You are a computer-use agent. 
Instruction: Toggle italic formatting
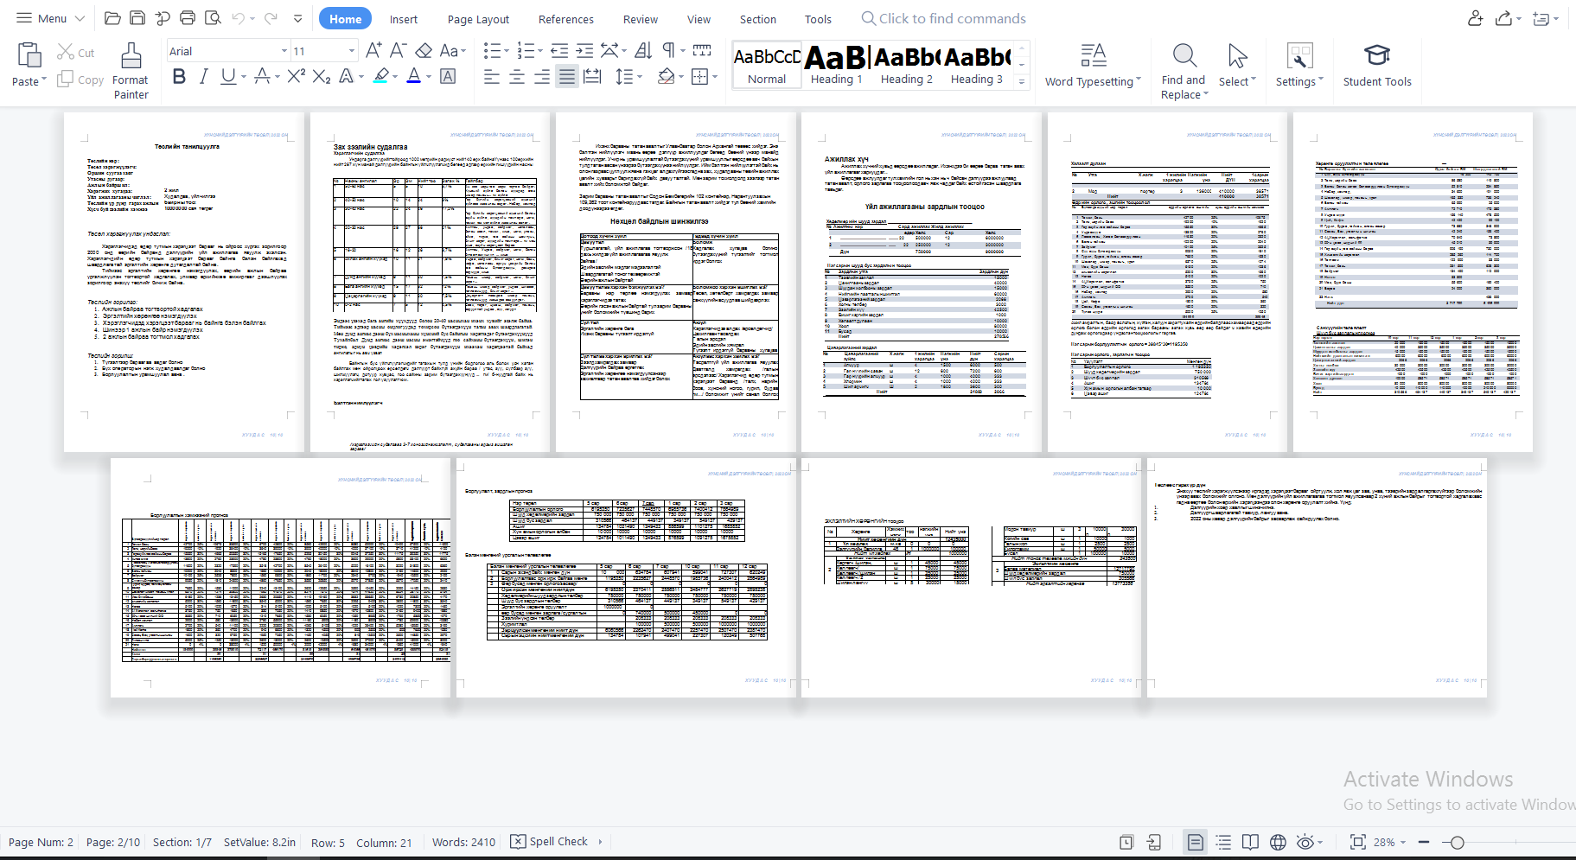click(x=203, y=76)
